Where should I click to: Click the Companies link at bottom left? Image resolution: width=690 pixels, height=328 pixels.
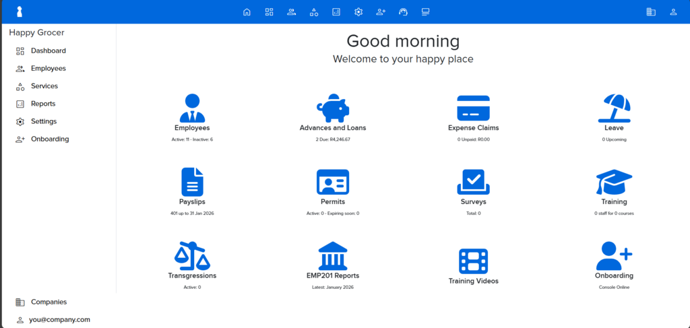(x=49, y=302)
